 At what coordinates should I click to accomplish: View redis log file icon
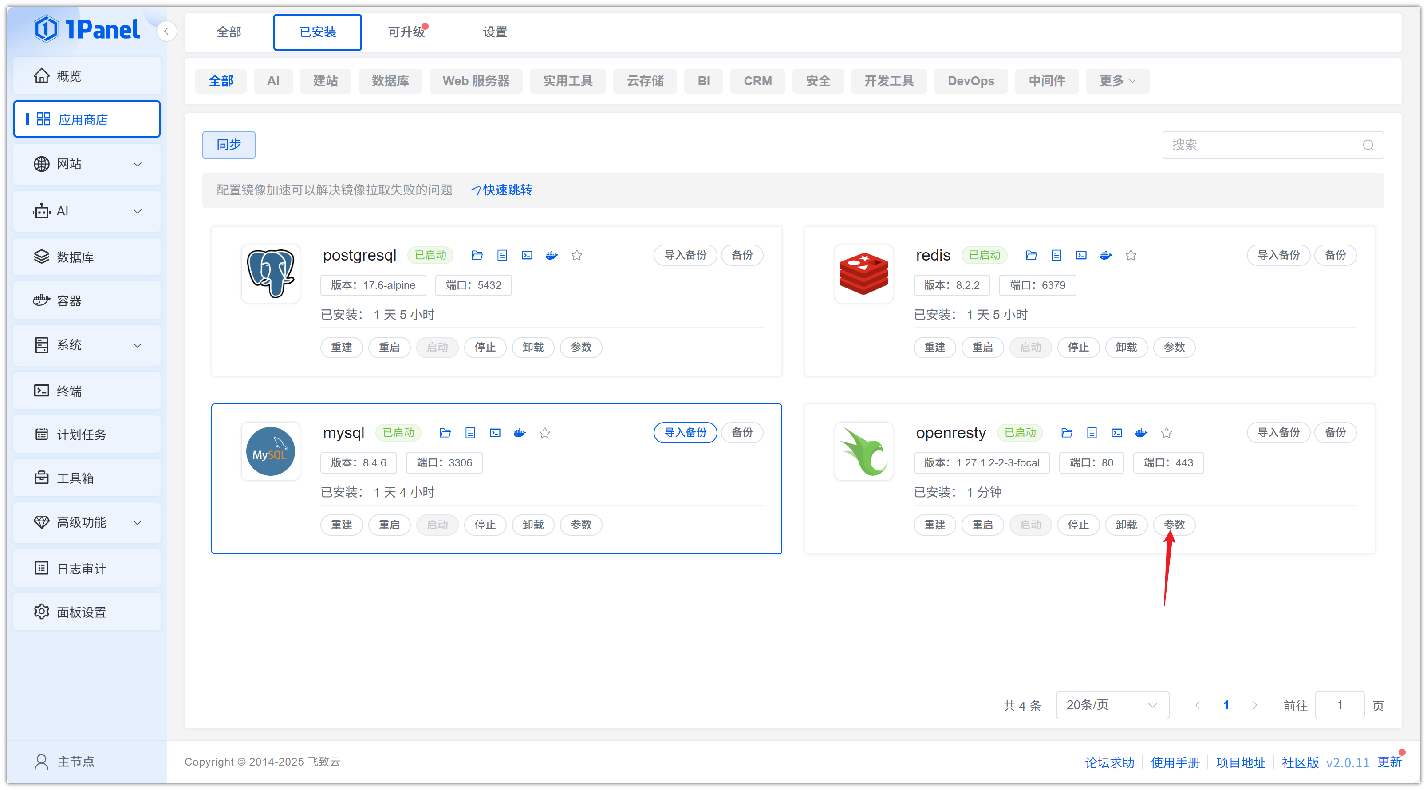click(x=1056, y=255)
